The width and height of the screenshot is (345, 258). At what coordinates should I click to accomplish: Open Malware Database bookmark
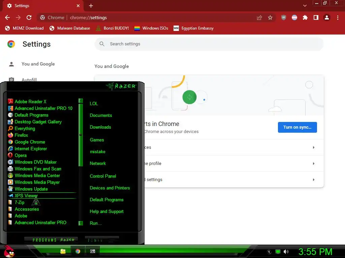70,28
